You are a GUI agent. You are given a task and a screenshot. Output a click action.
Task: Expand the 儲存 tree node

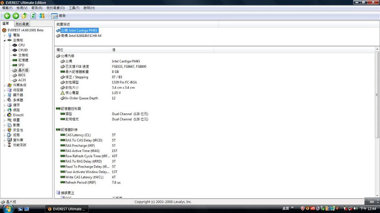tap(4, 105)
